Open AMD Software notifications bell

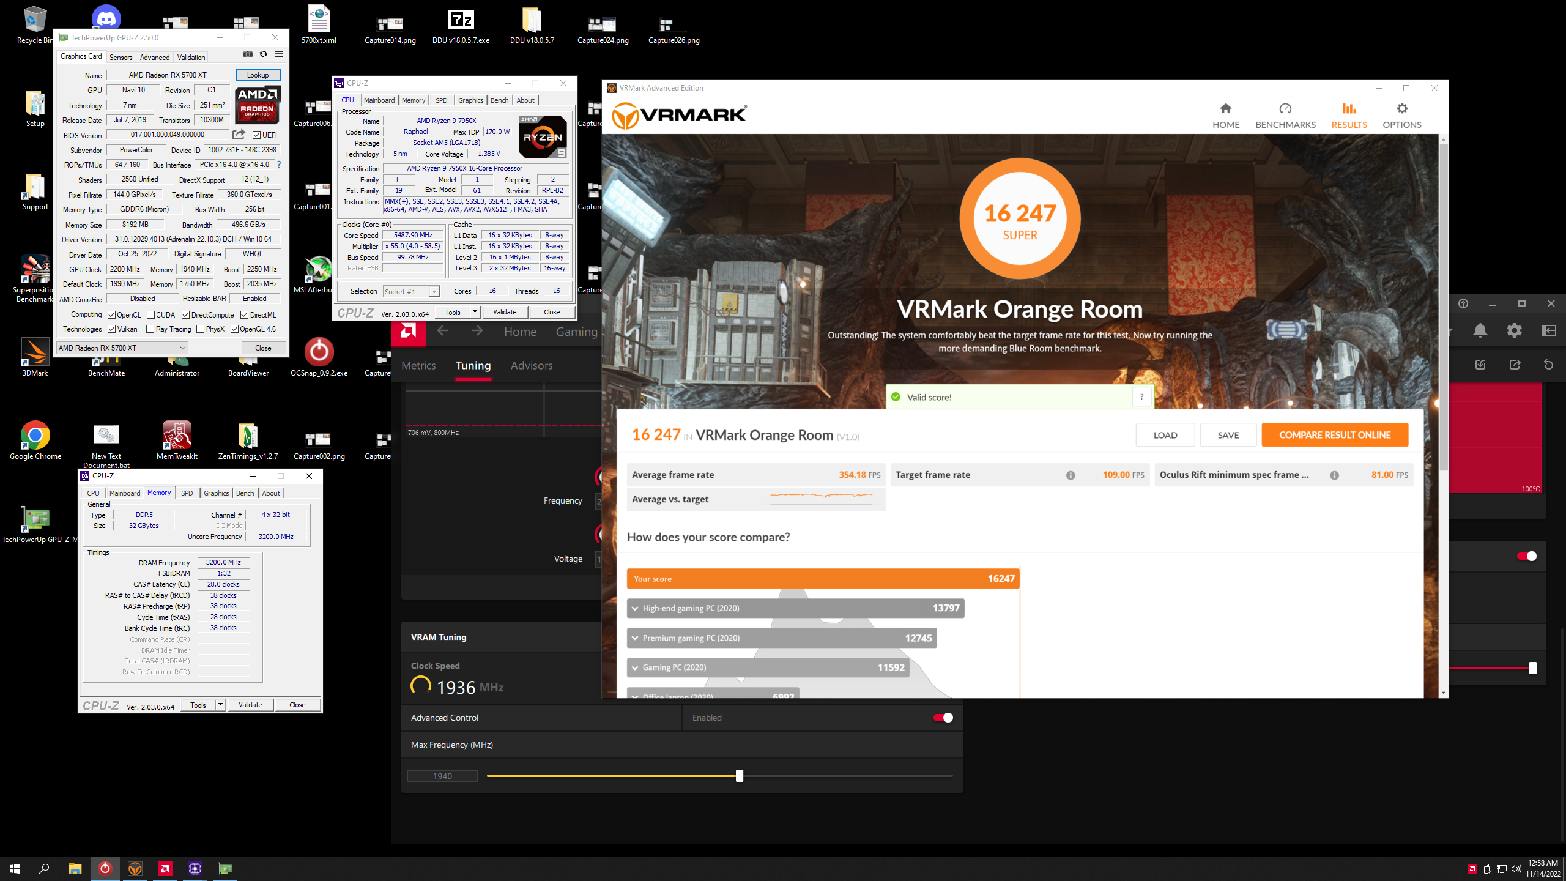coord(1480,331)
